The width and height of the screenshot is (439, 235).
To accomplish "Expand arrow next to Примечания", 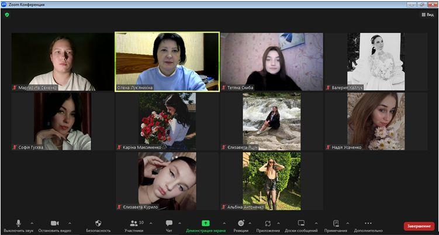I will [x=347, y=223].
